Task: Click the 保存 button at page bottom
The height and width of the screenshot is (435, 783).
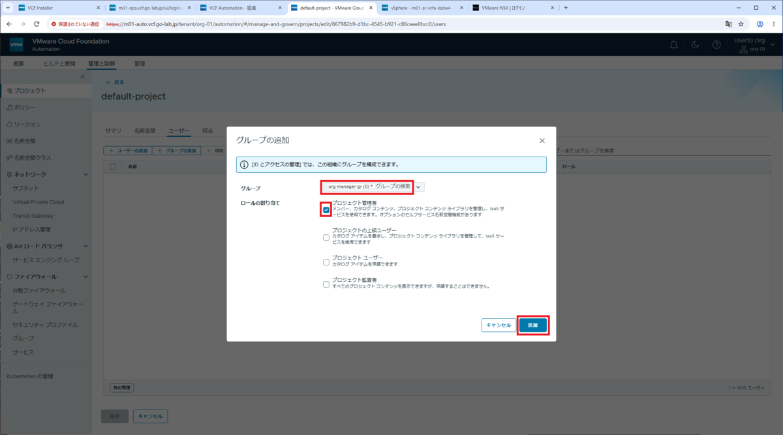Action: click(115, 416)
